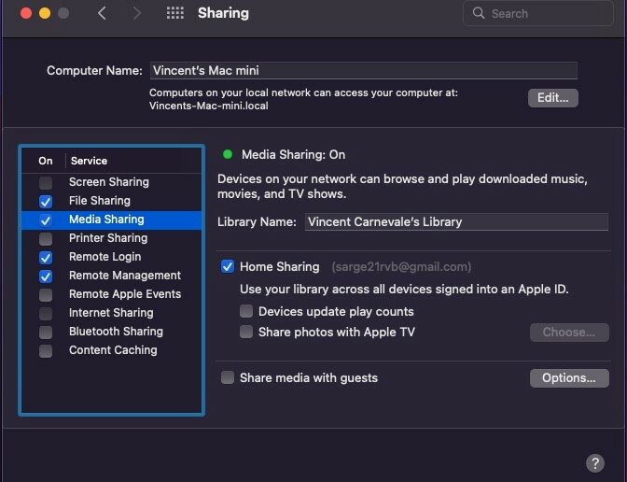
Task: Click the Edit... button
Action: point(553,98)
